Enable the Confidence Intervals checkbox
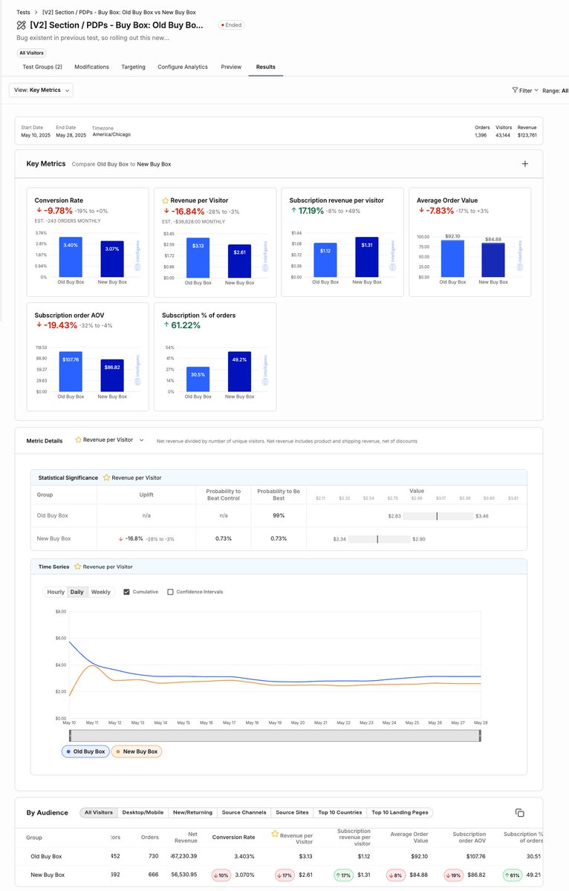Viewport: 569px width, 891px height. coord(171,592)
